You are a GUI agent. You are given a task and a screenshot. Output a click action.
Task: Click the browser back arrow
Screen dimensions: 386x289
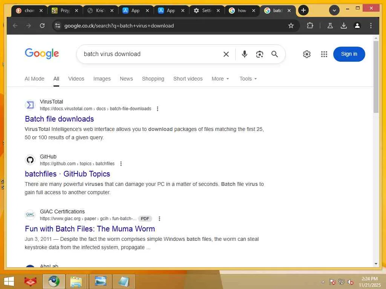(15, 26)
